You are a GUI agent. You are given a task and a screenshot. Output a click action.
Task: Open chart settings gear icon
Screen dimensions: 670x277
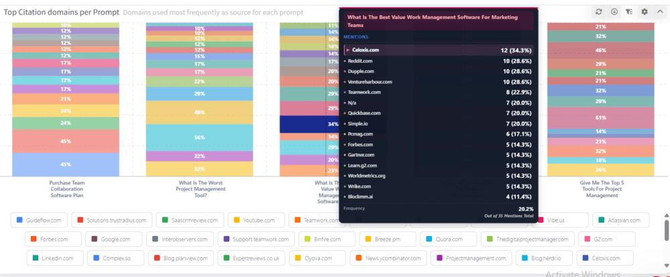click(645, 12)
